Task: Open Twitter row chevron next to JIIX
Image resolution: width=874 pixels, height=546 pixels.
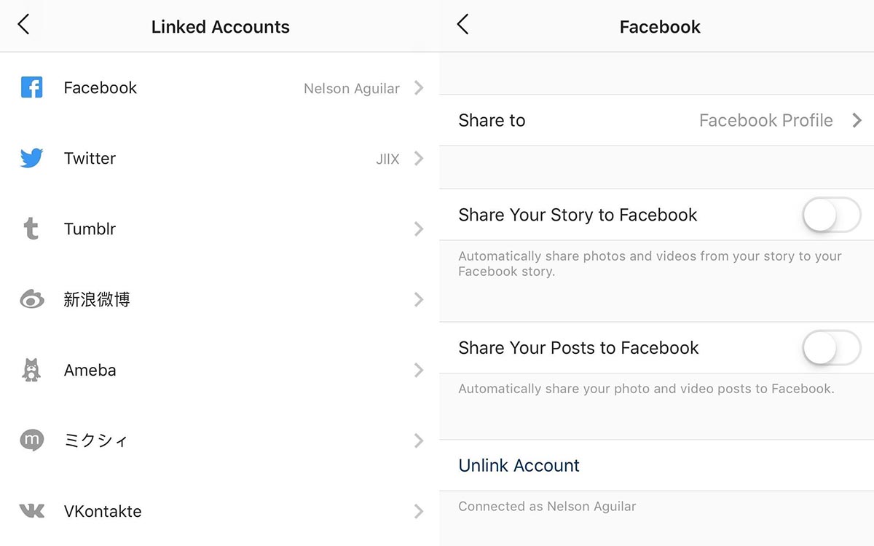Action: click(x=419, y=159)
